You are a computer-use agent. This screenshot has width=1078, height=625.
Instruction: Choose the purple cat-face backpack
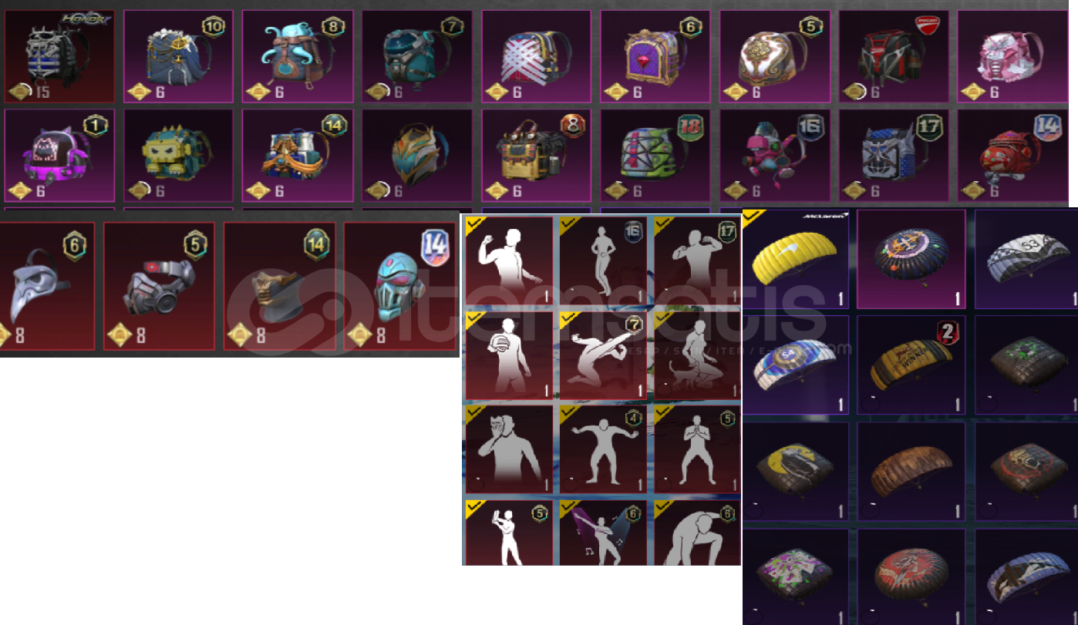click(59, 155)
